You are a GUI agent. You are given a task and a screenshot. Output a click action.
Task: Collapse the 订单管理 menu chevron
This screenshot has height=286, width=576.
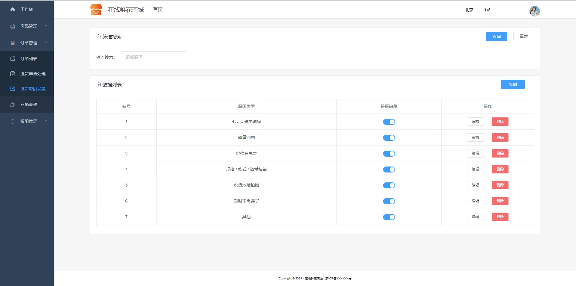tap(46, 43)
